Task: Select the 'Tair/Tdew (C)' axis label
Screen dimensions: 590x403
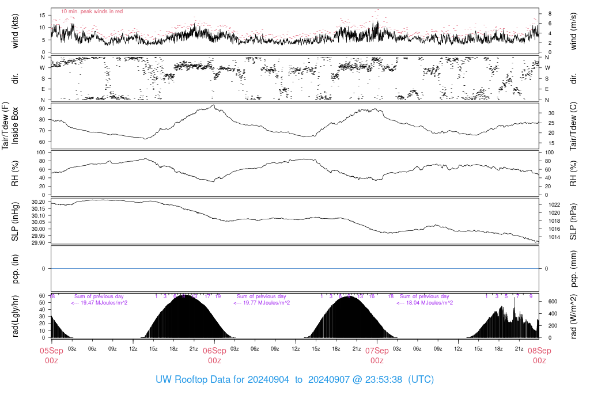Action: pyautogui.click(x=573, y=126)
